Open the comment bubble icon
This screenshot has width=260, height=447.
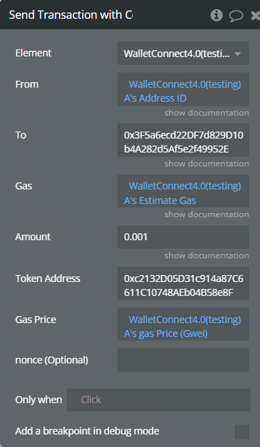click(236, 16)
